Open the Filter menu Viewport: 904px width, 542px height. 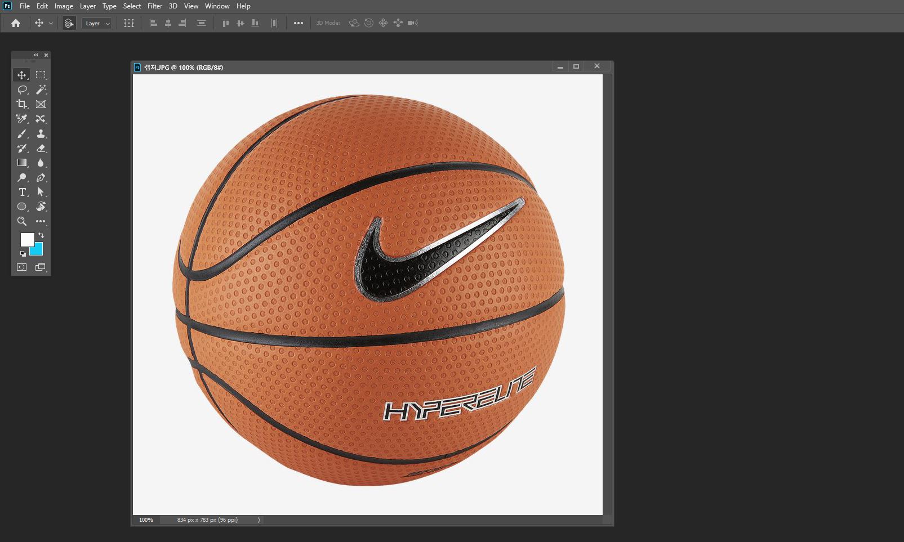(155, 6)
